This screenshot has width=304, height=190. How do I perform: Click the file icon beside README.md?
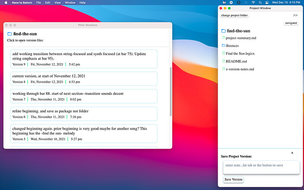pos(223,61)
